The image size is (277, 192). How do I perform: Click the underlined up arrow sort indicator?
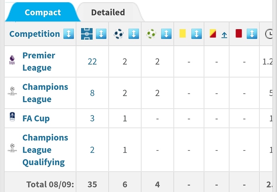pos(224,35)
